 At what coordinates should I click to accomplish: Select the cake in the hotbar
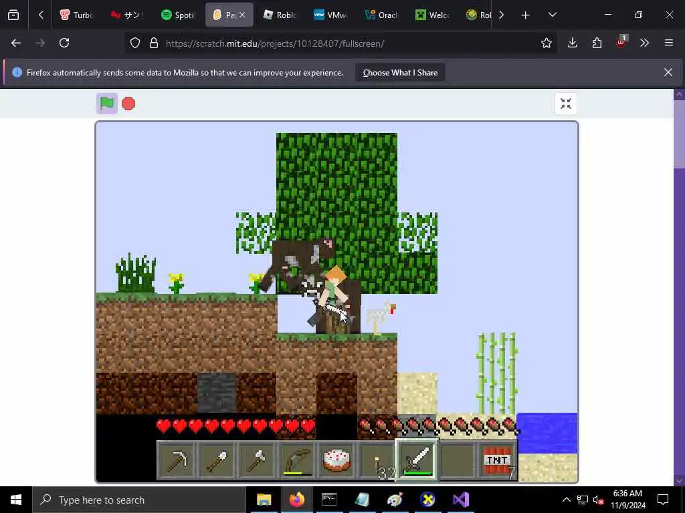point(337,460)
